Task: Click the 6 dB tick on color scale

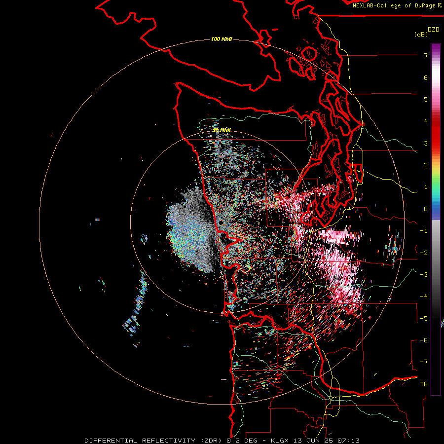Action: 426,77
